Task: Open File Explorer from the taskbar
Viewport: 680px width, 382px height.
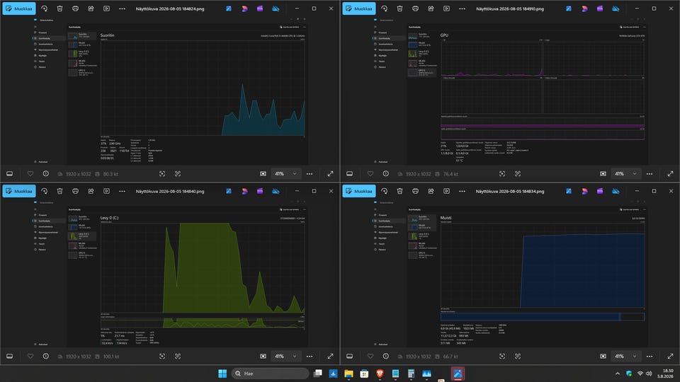Action: click(348, 374)
